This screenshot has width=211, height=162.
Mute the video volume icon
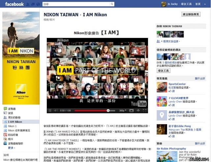point(56,111)
